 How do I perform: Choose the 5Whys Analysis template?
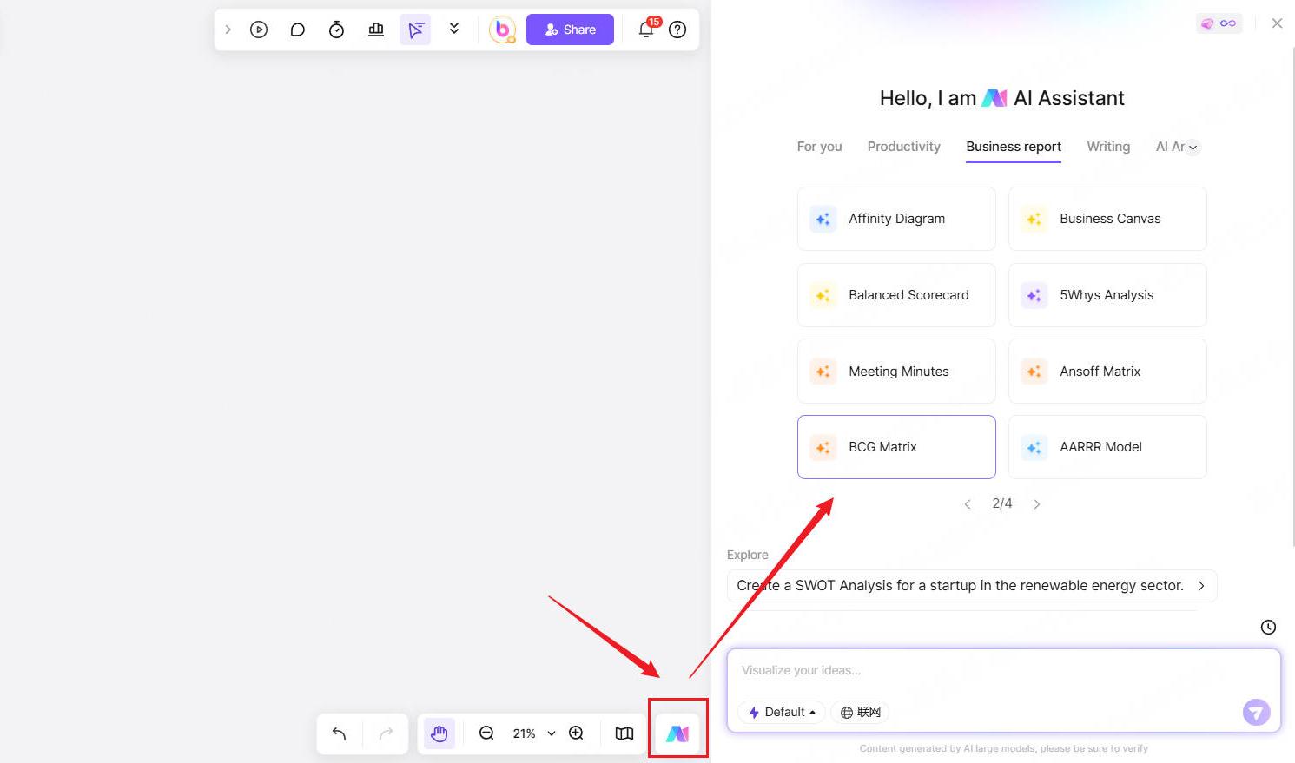[x=1107, y=295]
